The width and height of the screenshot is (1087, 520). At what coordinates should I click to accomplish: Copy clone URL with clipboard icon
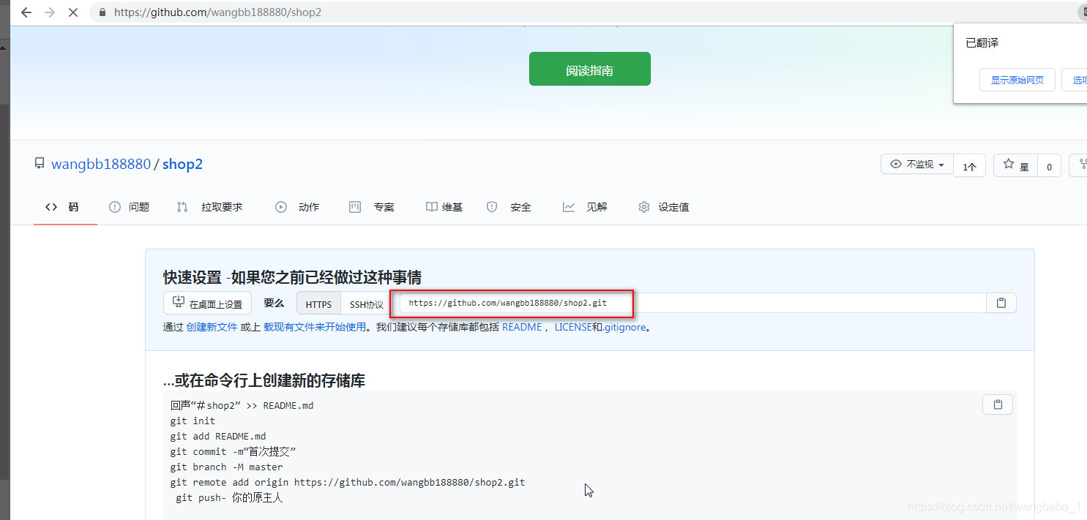pyautogui.click(x=1001, y=303)
